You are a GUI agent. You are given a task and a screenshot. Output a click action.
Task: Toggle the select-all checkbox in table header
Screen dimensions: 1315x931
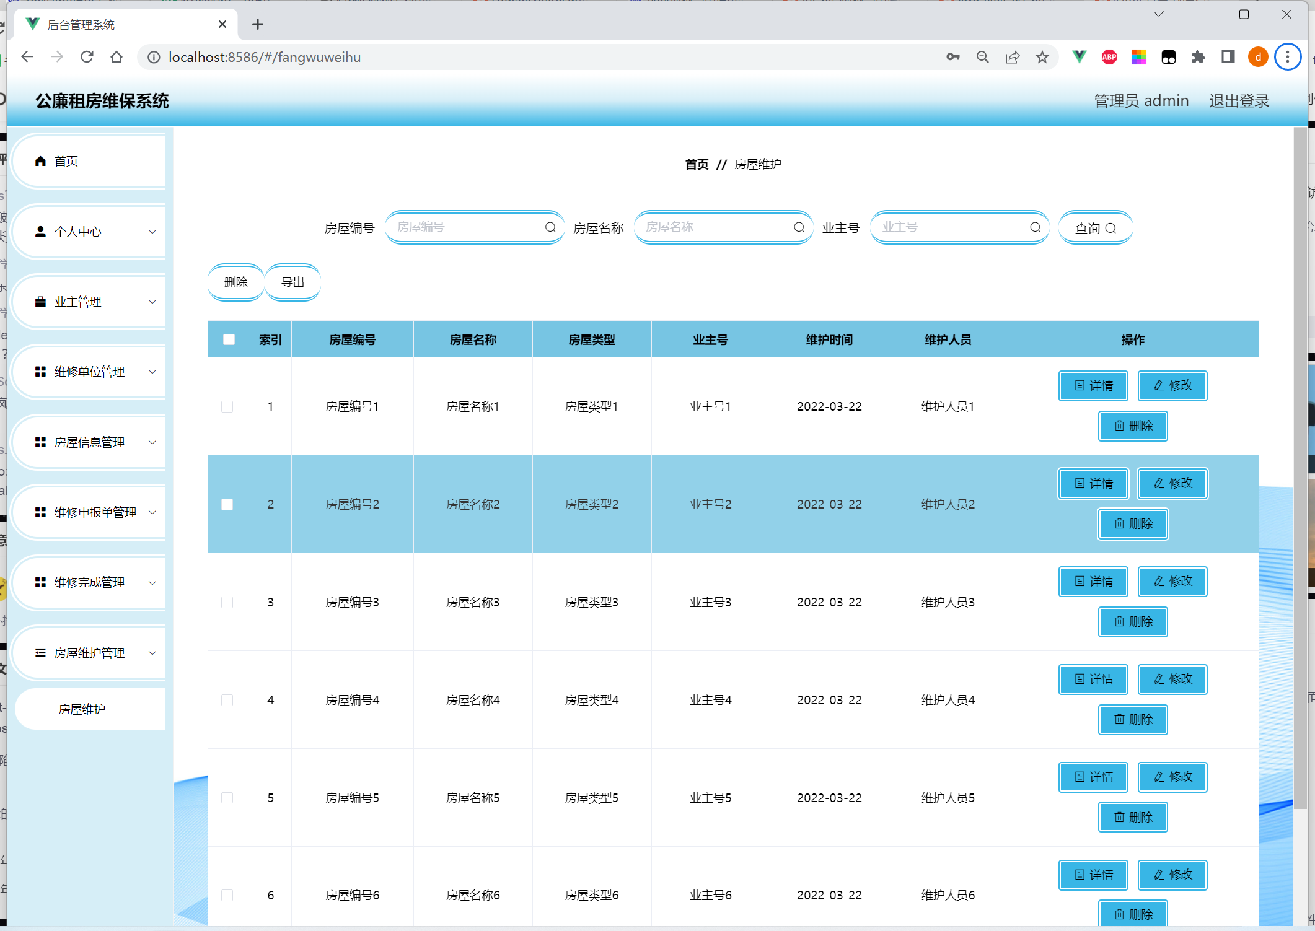(229, 339)
